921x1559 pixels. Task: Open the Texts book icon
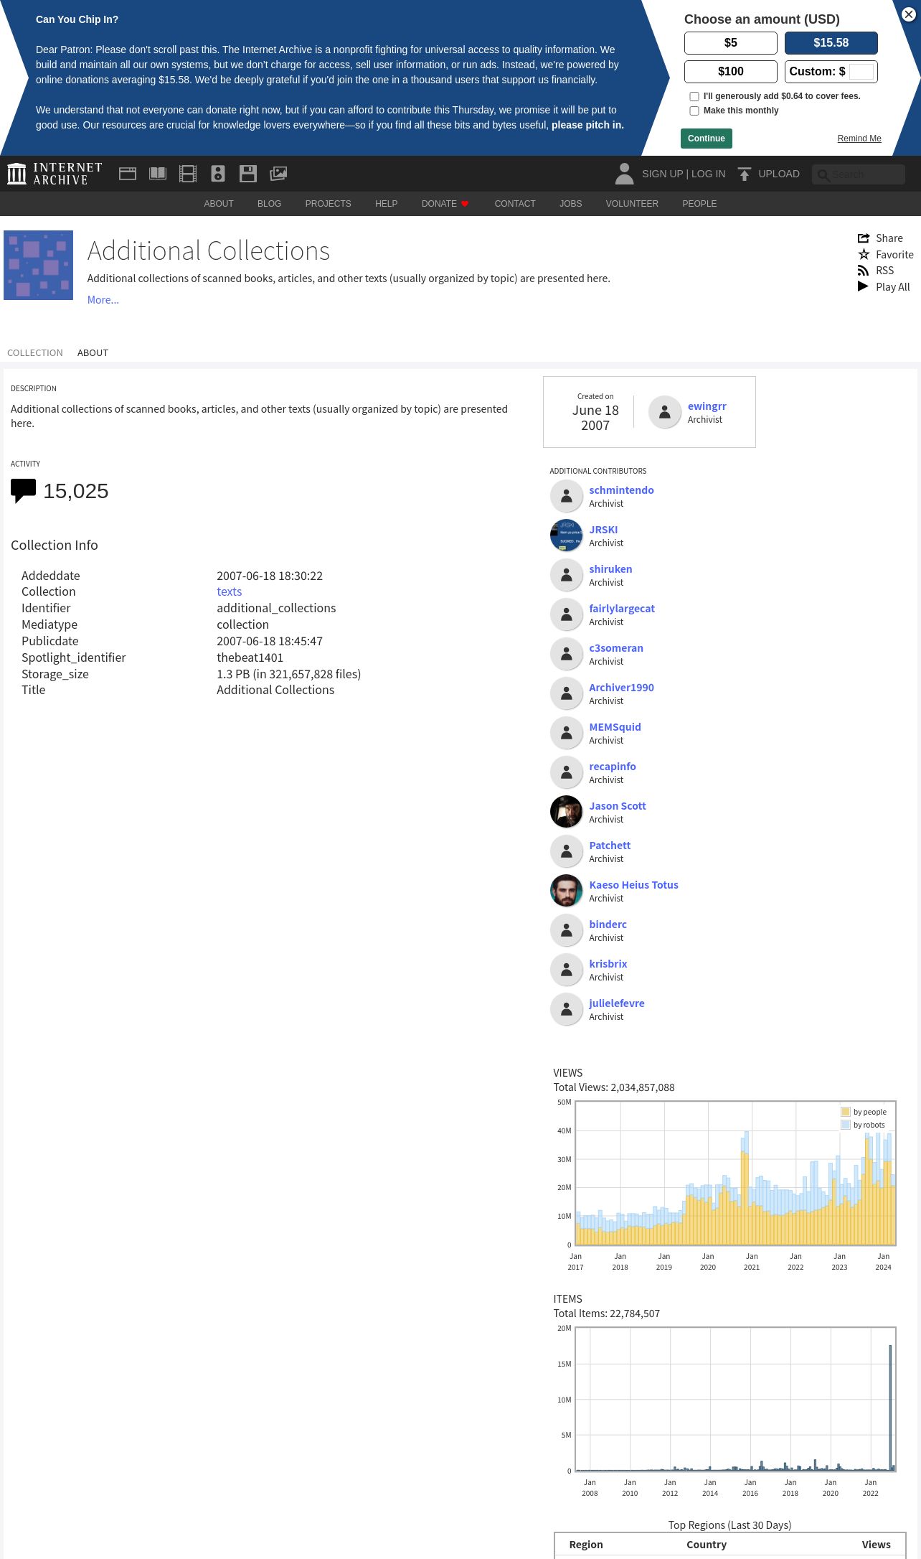coord(158,174)
